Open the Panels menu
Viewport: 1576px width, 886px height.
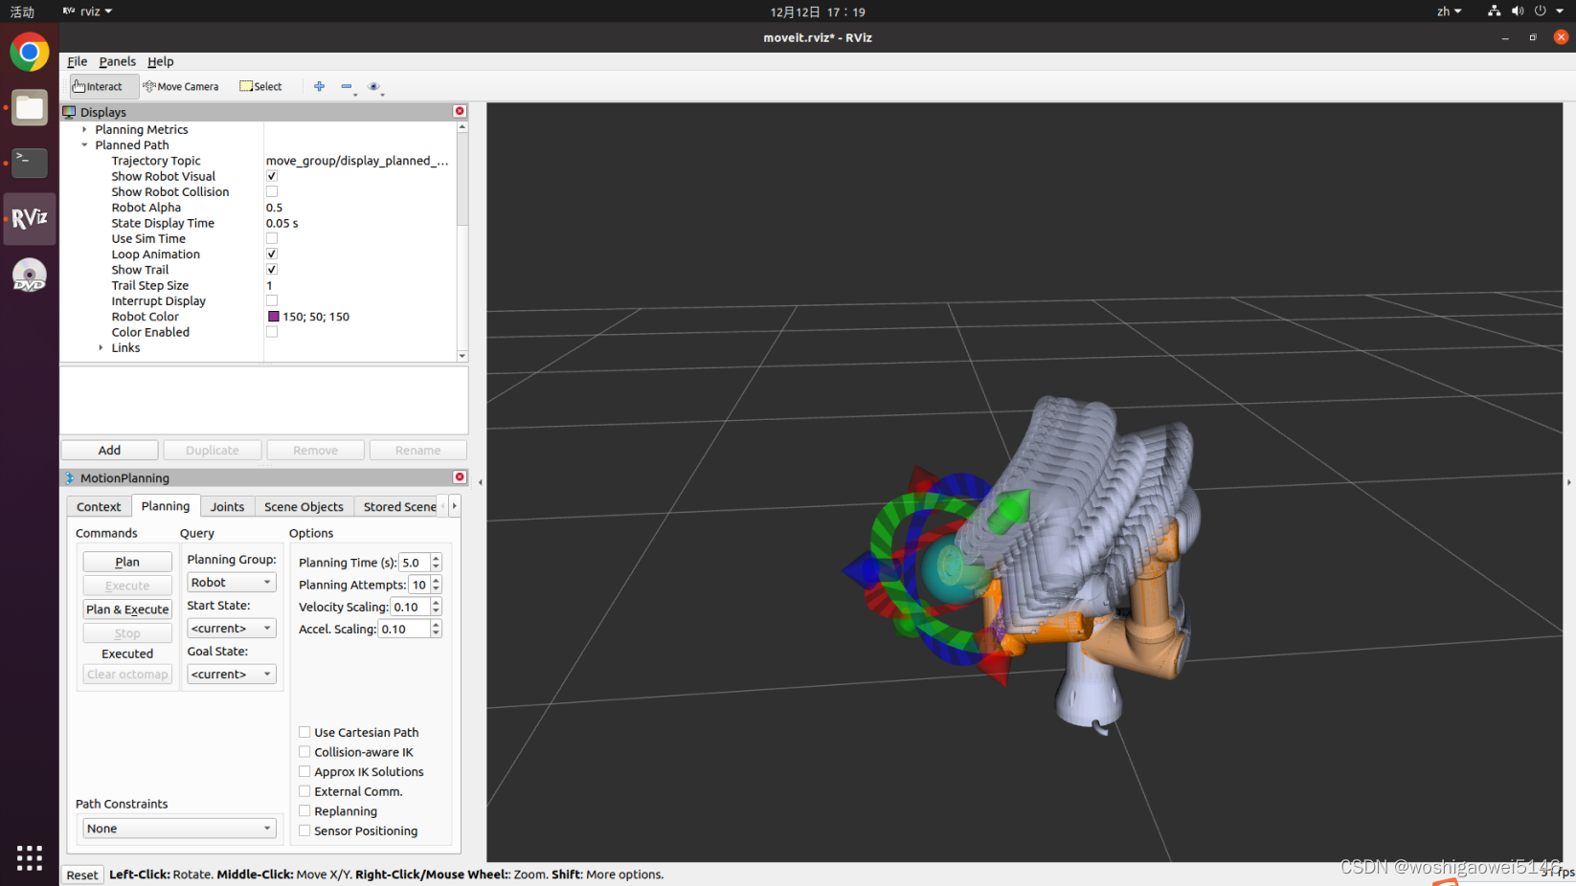[118, 61]
